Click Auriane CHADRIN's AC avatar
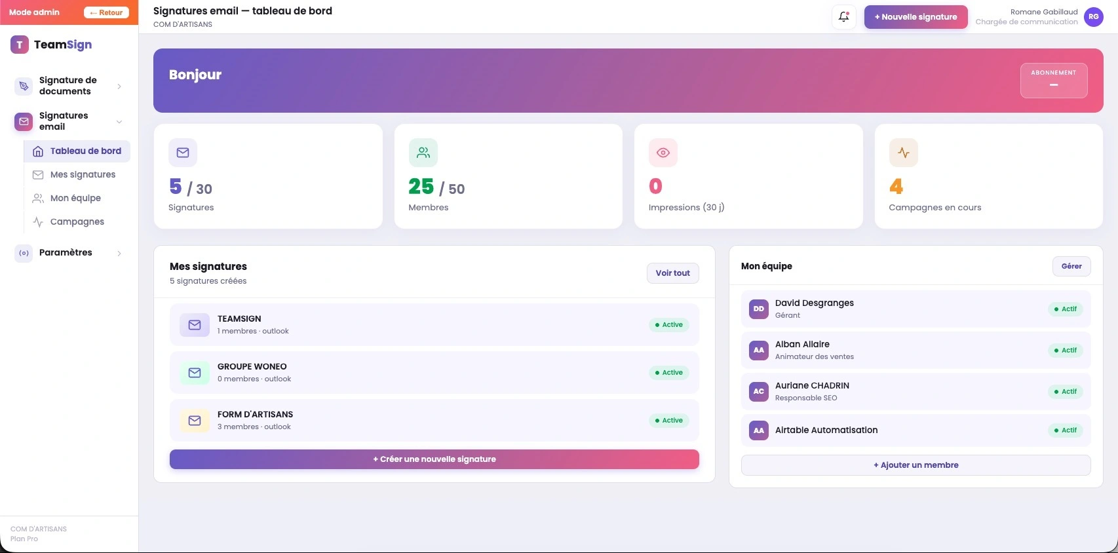Viewport: 1118px width, 553px height. (759, 391)
